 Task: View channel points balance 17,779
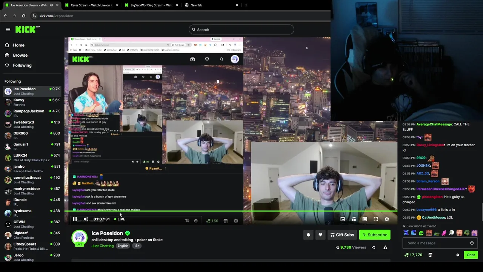coord(413,255)
